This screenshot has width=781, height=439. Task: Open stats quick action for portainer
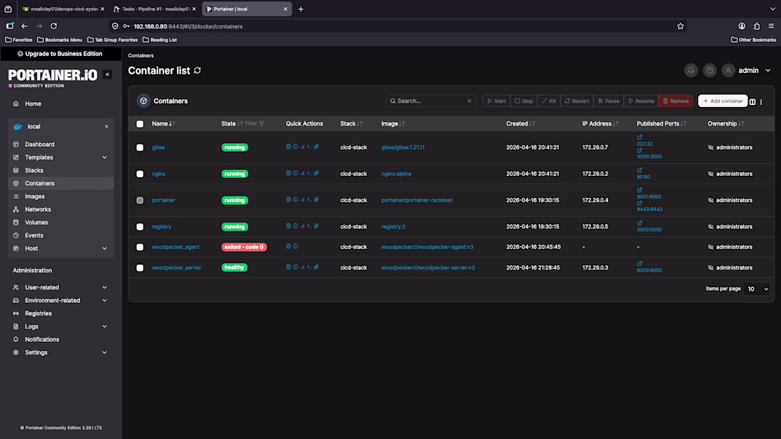tap(302, 199)
